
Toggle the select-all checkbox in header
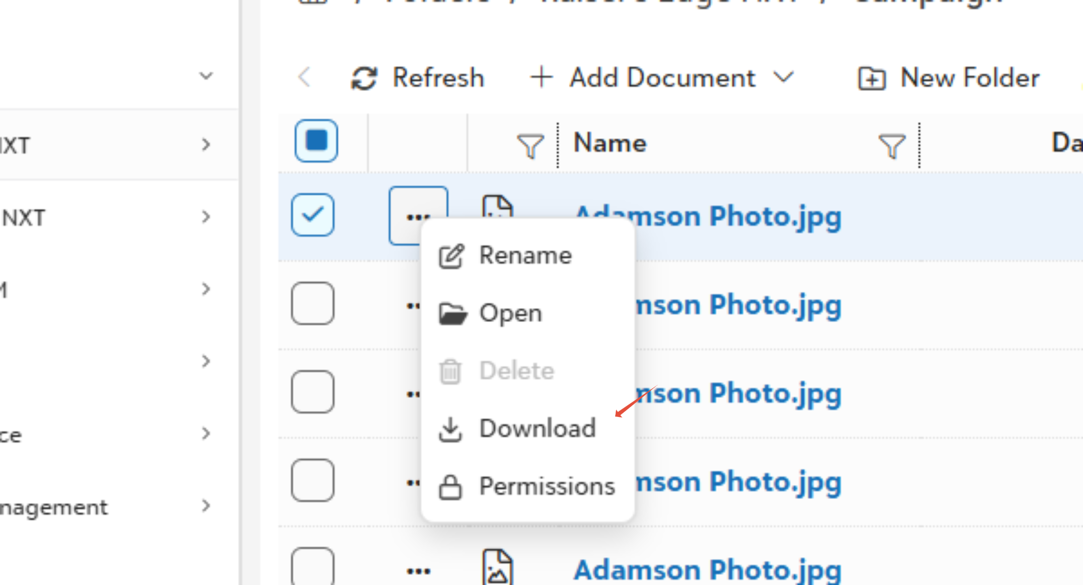pos(316,141)
